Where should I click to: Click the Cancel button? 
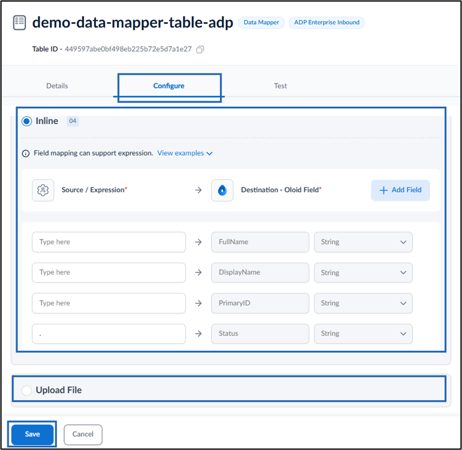[83, 434]
